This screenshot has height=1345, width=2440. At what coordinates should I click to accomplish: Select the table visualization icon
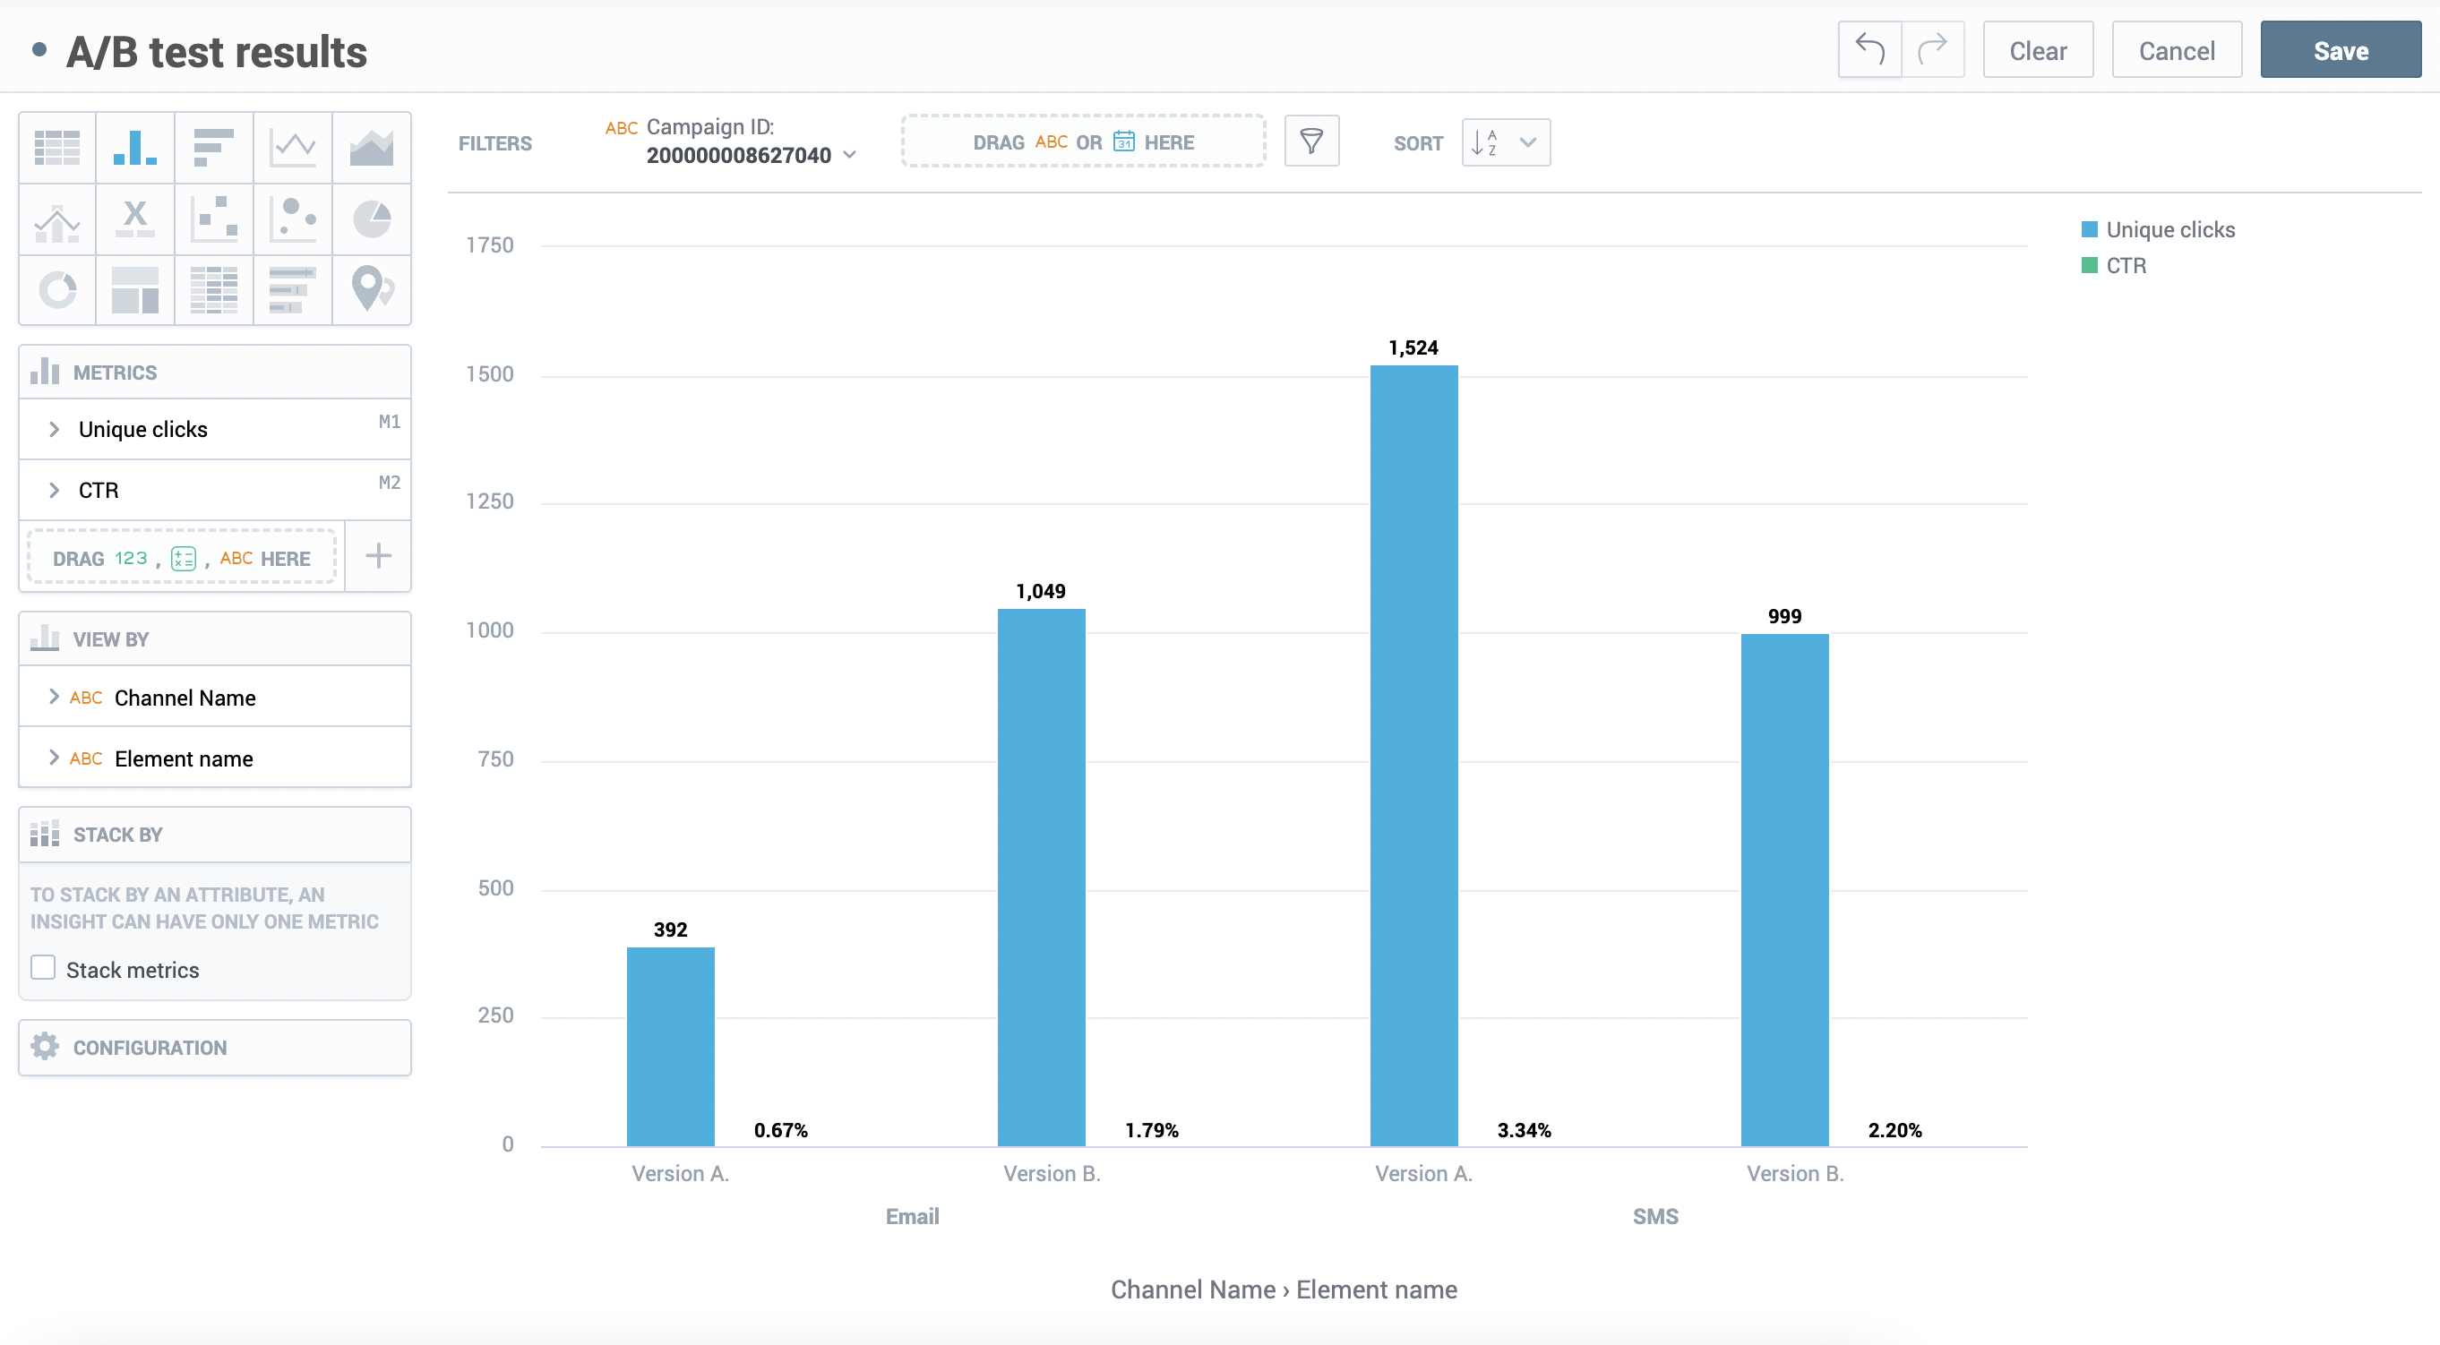click(x=56, y=147)
